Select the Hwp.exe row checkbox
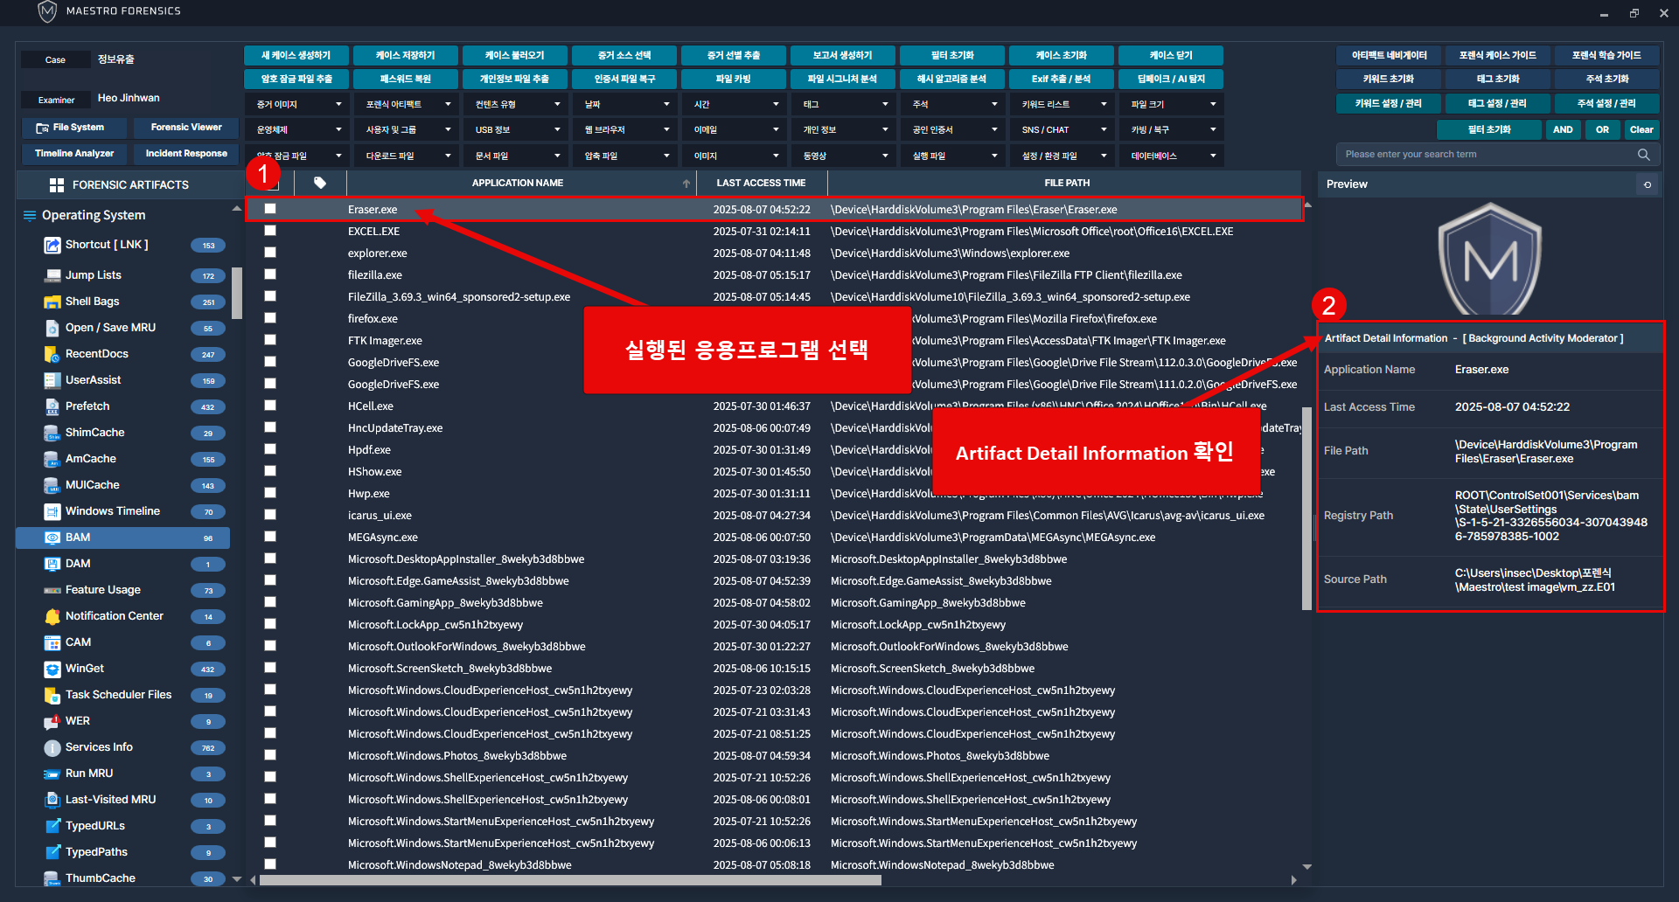The height and width of the screenshot is (902, 1679). click(x=270, y=493)
